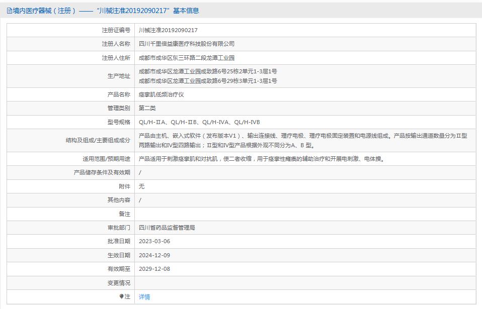The image size is (482, 309).
Task: Select the model text QL/H-ⅡA
Action: (152, 122)
